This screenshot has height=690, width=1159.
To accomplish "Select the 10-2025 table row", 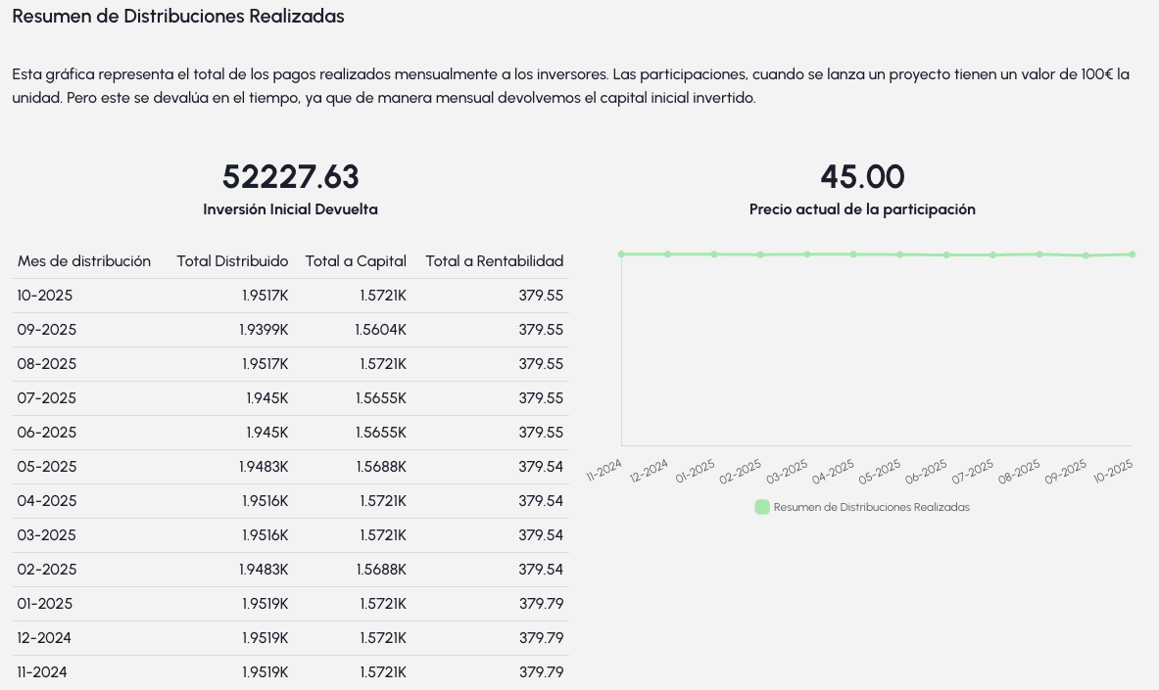I will click(290, 296).
